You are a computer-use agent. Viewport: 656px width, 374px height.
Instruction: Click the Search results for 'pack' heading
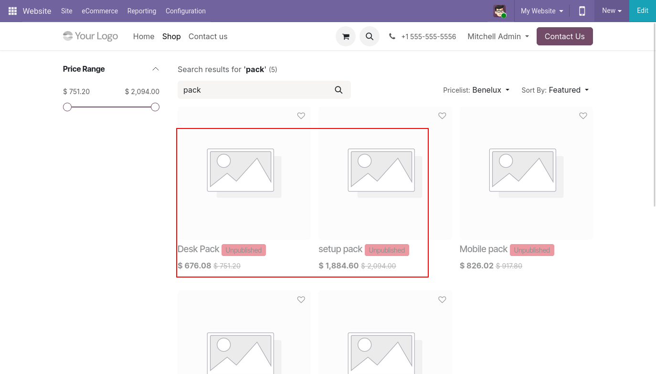(227, 69)
